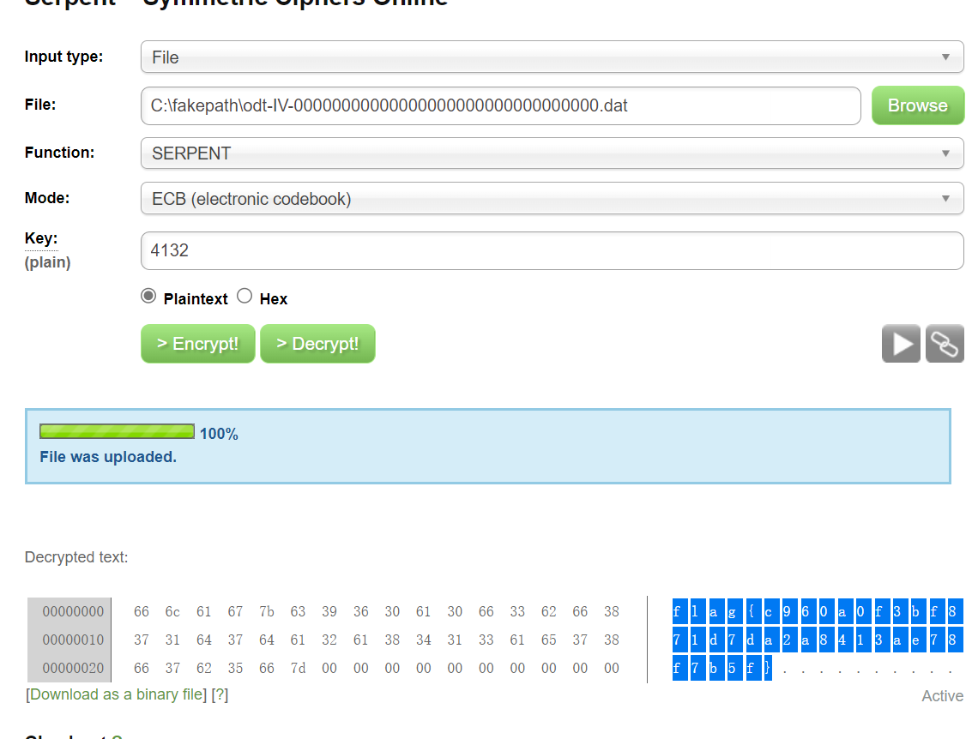Viewport: 978px width, 739px height.
Task: Click the 'File was uploaded.' status message
Action: tap(108, 457)
